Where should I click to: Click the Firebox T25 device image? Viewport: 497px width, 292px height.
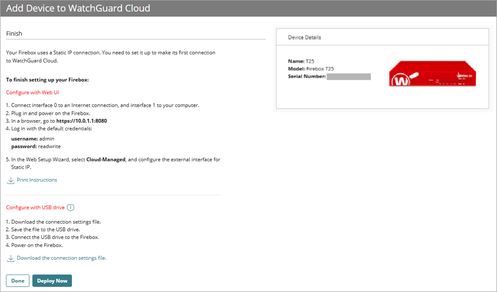[x=432, y=74]
